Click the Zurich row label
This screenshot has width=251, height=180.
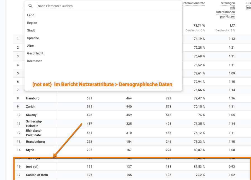click(31, 107)
